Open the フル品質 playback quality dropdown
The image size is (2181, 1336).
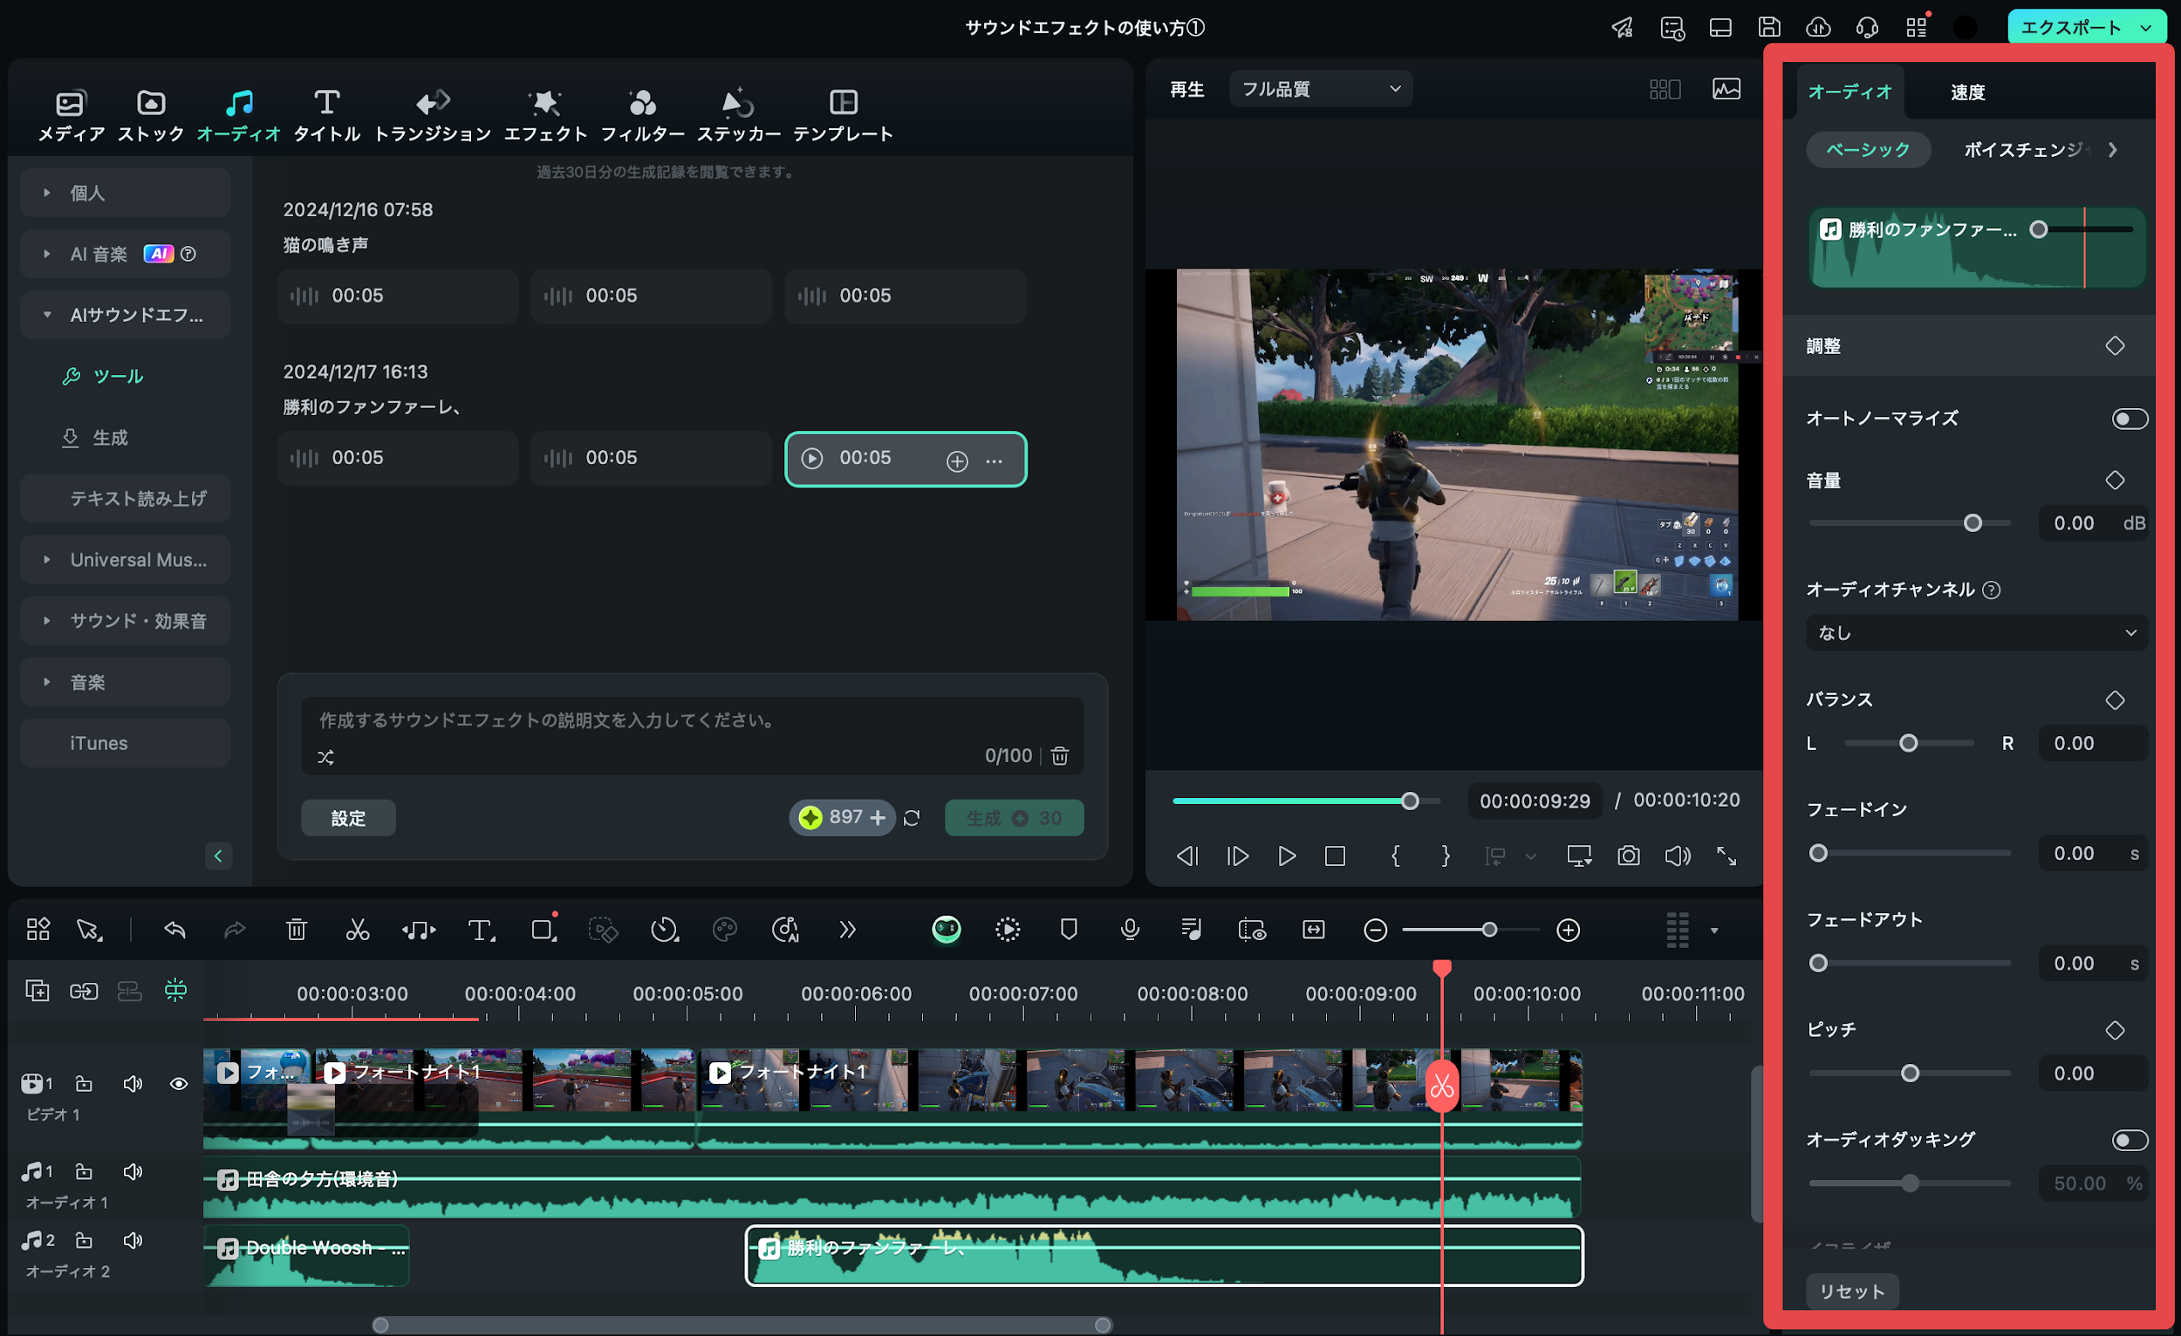[1320, 88]
